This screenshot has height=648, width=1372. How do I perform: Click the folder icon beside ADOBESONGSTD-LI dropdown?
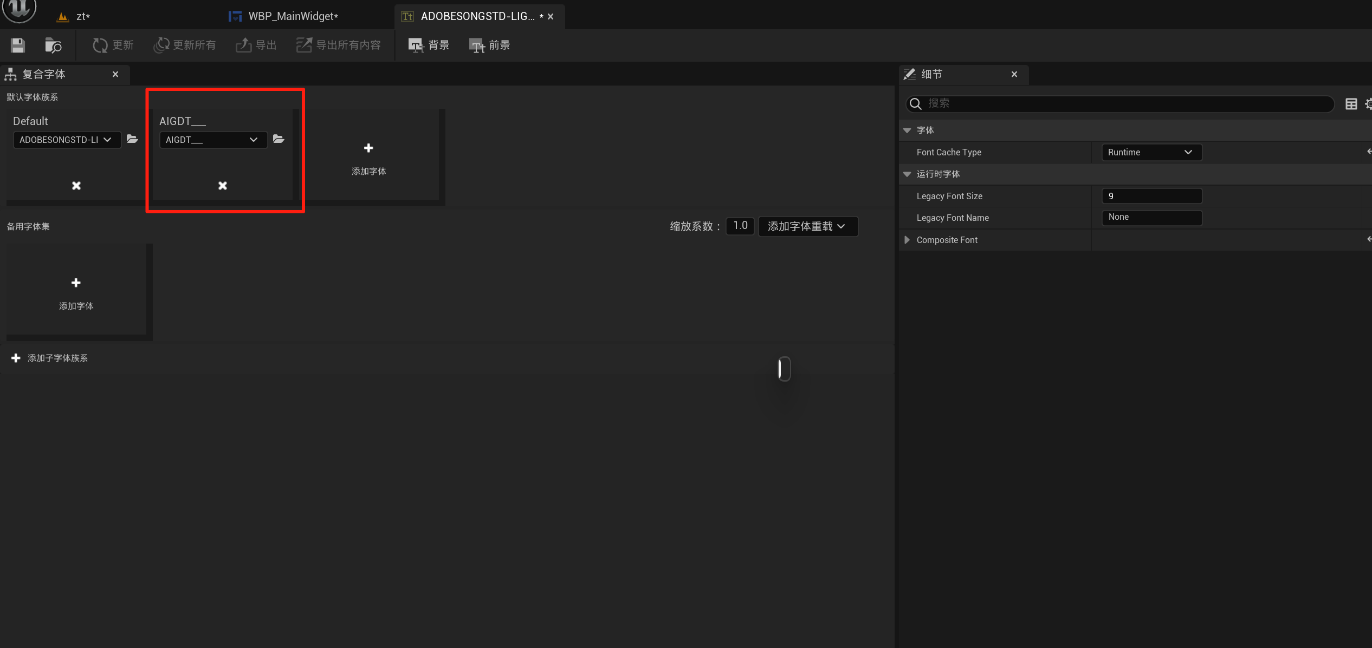click(132, 139)
